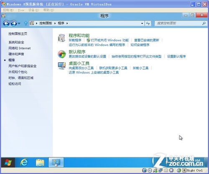The width and height of the screenshot is (209, 174).
Task: Launch Internet Explorer from taskbar
Action: [24, 162]
